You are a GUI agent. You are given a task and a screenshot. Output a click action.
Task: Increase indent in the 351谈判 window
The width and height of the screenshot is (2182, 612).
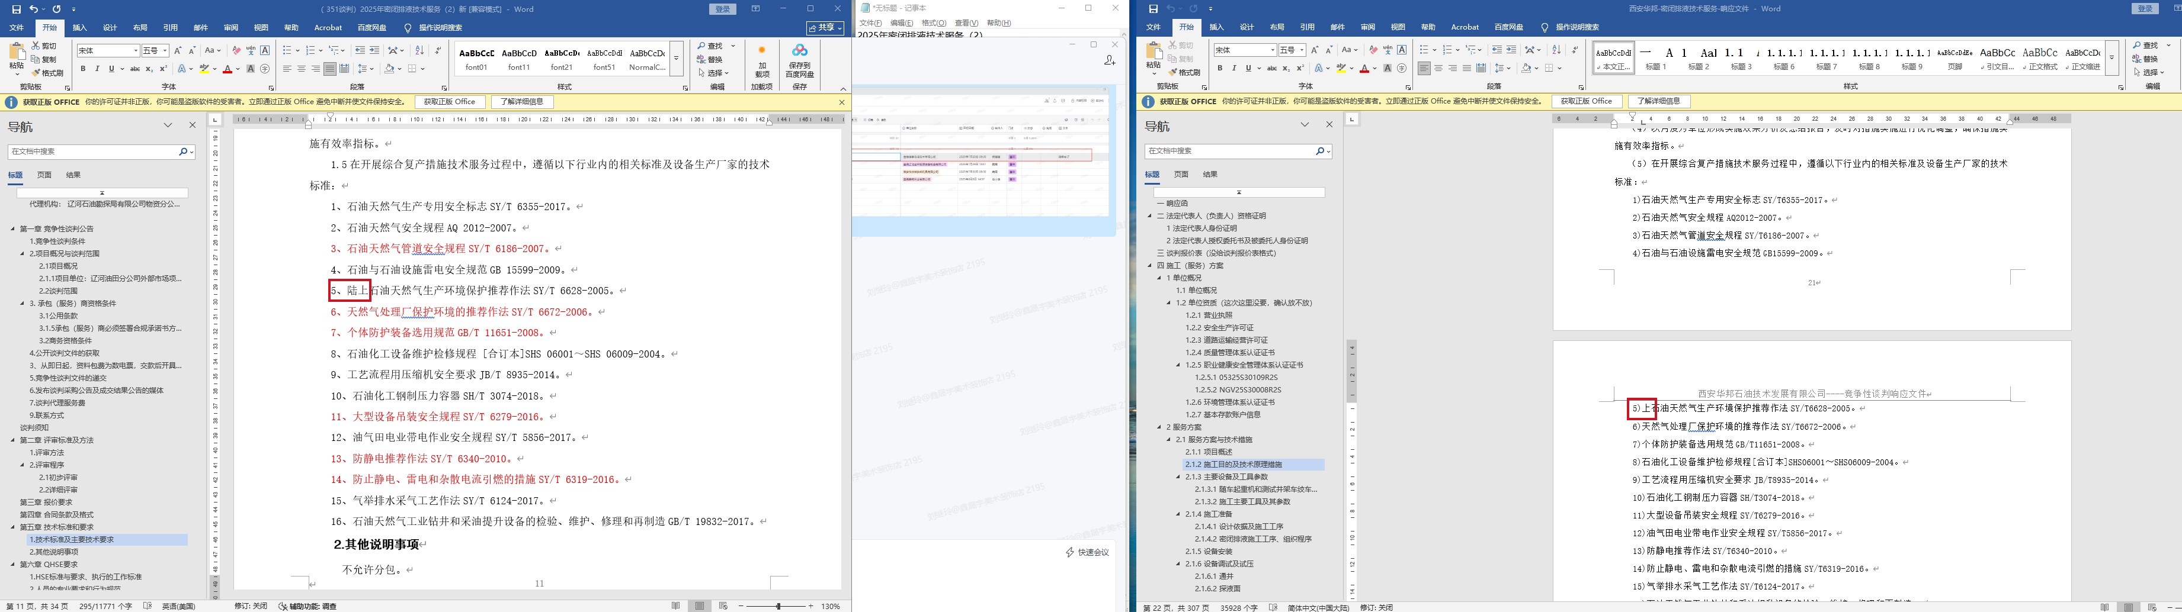click(x=374, y=51)
